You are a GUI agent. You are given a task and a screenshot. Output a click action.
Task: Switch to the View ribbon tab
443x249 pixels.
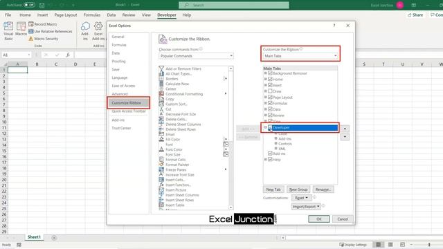[146, 15]
